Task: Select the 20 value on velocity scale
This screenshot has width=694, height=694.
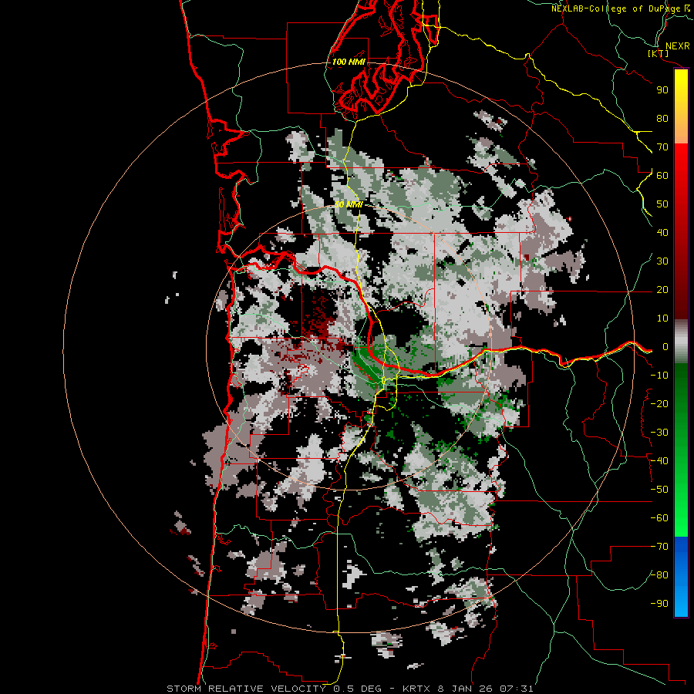Action: (x=662, y=290)
